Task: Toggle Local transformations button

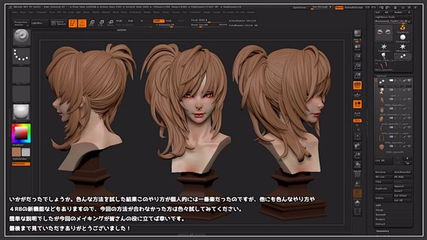Action: (x=358, y=104)
